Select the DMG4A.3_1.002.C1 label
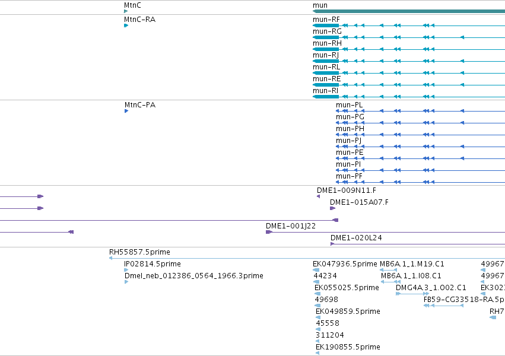Viewport: 505px width, 356px height. pyautogui.click(x=431, y=288)
